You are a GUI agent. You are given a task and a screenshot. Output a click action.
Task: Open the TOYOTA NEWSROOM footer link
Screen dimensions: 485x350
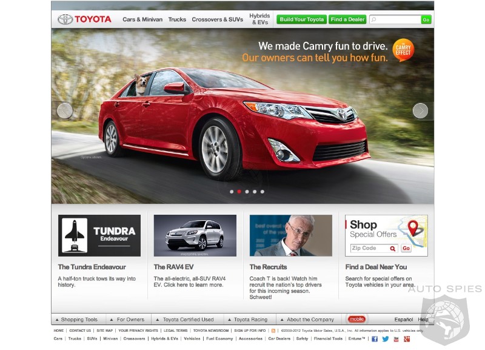tap(211, 331)
